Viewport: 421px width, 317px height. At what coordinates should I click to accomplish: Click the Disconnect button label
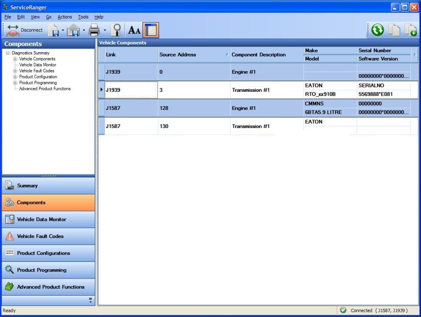32,30
